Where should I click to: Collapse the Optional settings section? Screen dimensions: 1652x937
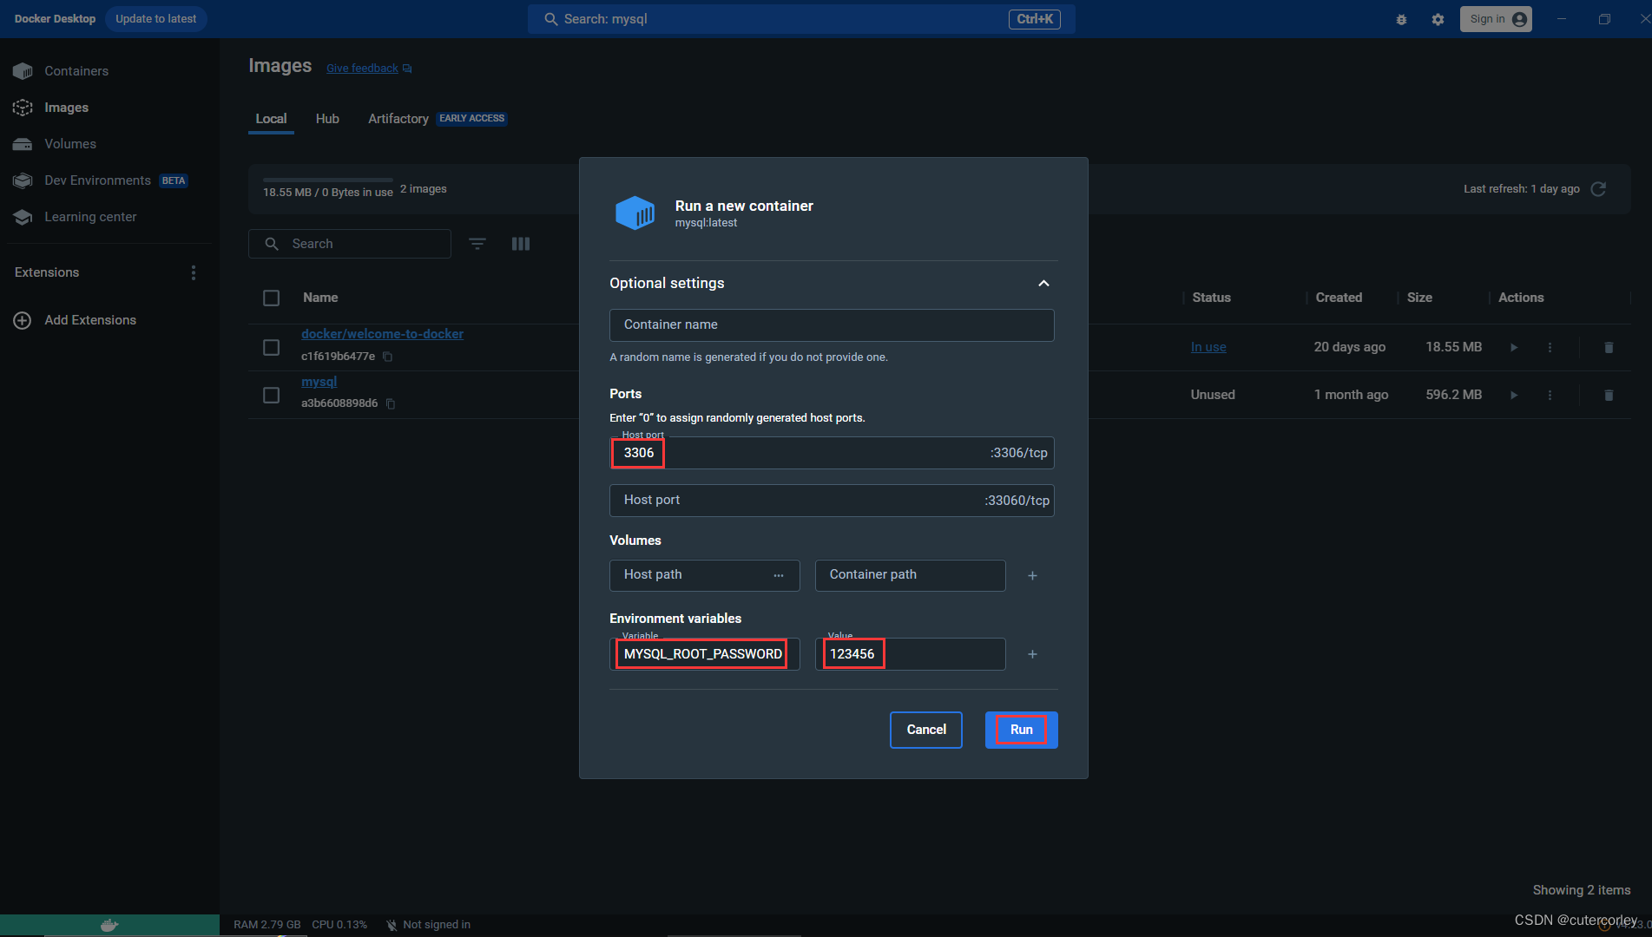[1043, 284]
